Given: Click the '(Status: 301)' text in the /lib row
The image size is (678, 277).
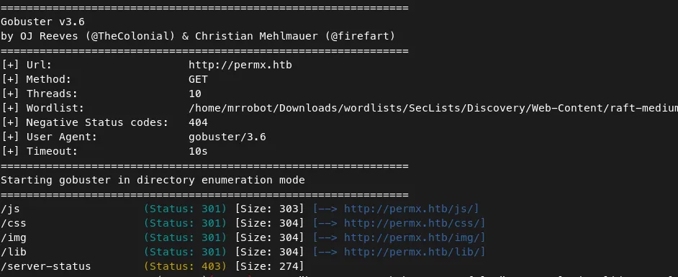Looking at the screenshot, I should point(185,252).
